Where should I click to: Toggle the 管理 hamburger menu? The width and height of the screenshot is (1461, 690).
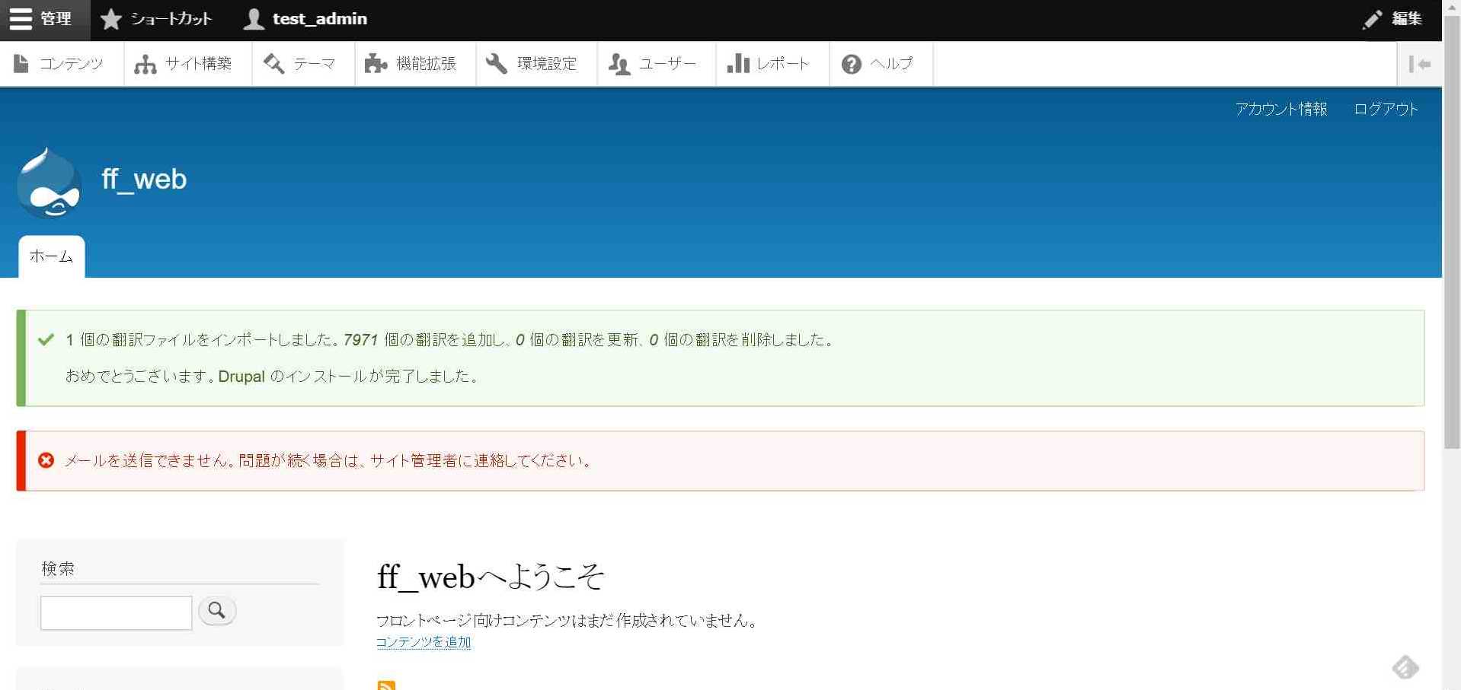(44, 20)
